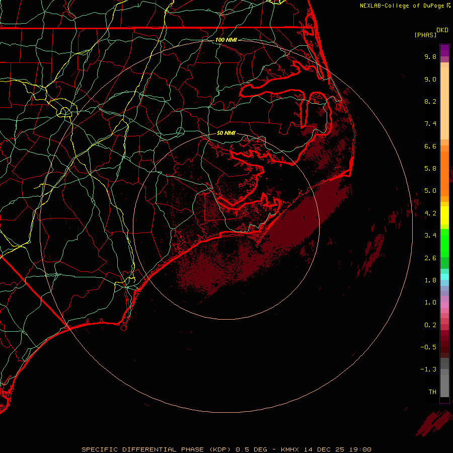This screenshot has height=453, width=453.
Task: Click the 1.0 value on the color scale
Action: 430,303
